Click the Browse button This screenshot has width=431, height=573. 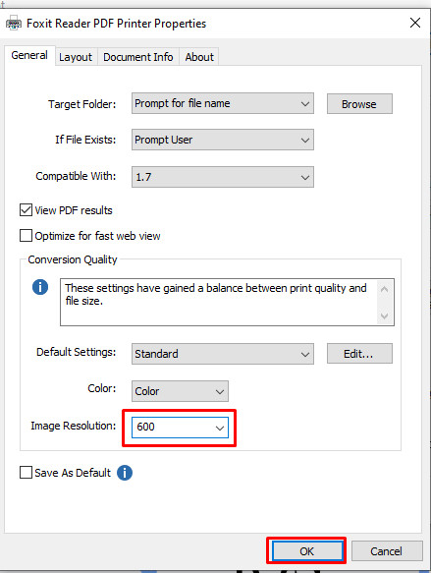click(x=359, y=104)
